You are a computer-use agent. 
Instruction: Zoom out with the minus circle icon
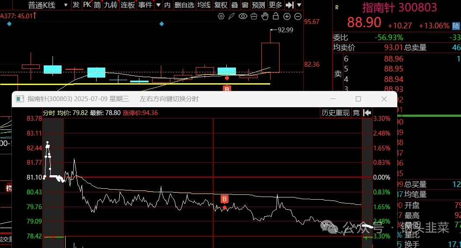[298, 17]
